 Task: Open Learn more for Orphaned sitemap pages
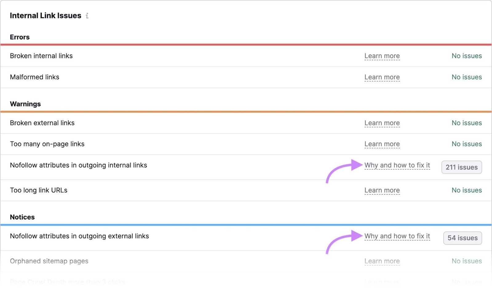(382, 261)
